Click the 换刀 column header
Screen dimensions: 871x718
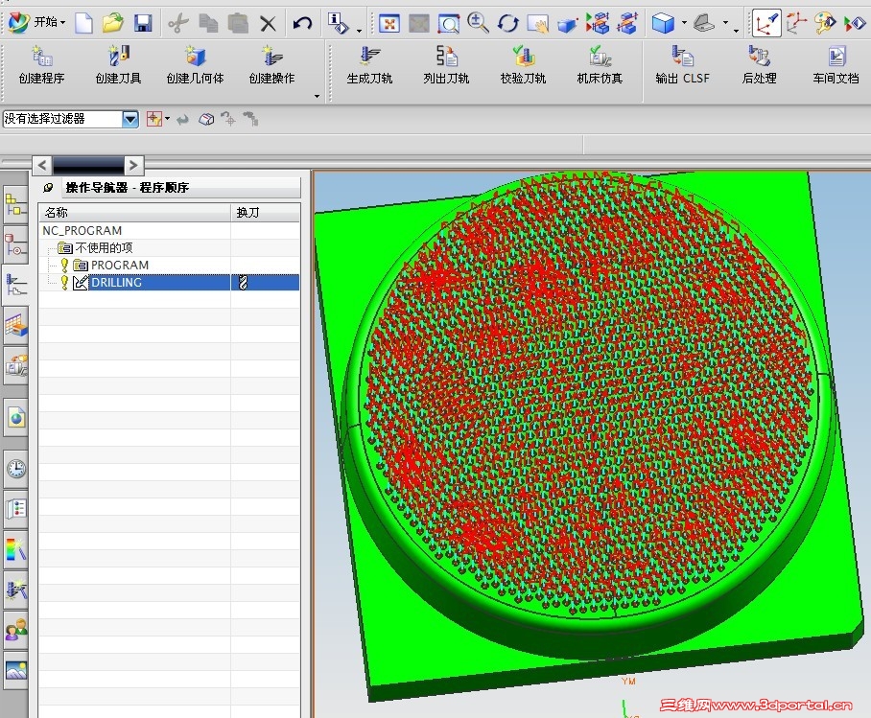pyautogui.click(x=266, y=212)
